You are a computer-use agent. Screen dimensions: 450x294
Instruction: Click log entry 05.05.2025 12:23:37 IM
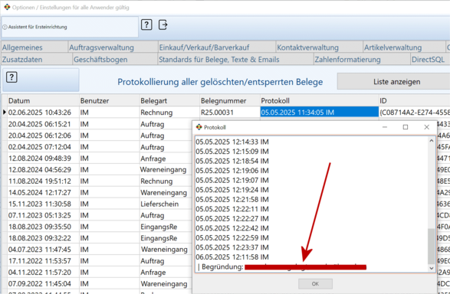click(x=232, y=247)
